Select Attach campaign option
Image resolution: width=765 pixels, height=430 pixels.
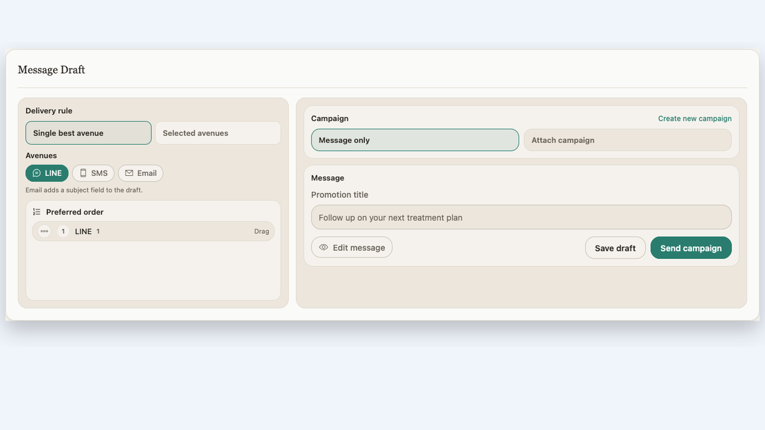[628, 140]
